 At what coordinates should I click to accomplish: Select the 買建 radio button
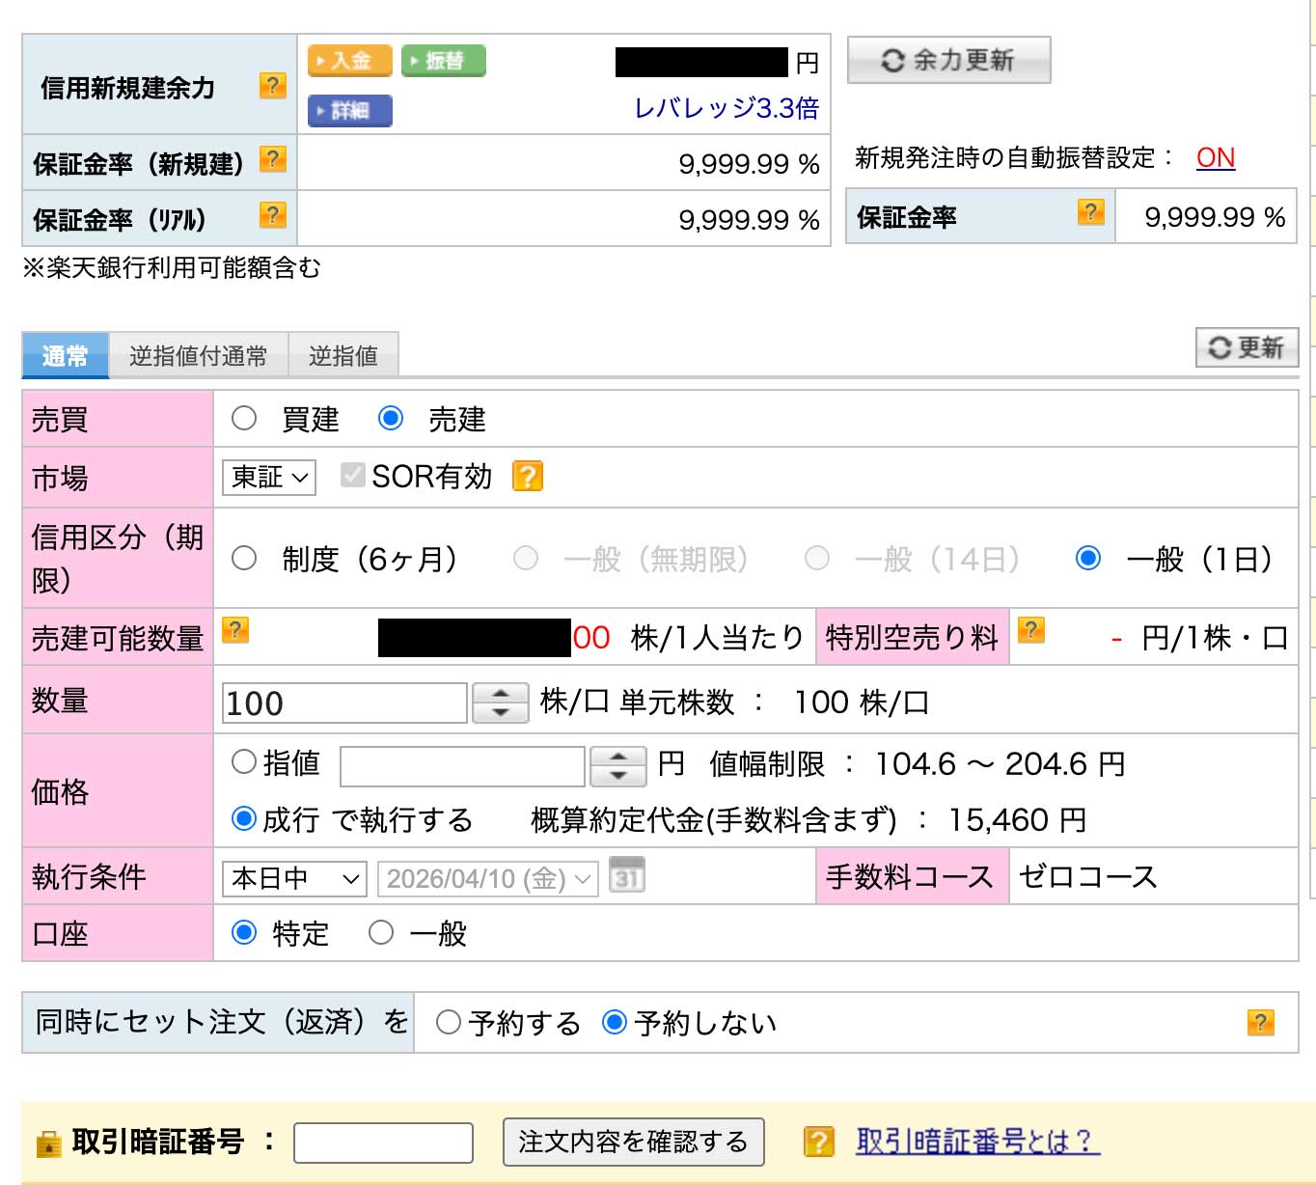pyautogui.click(x=244, y=418)
